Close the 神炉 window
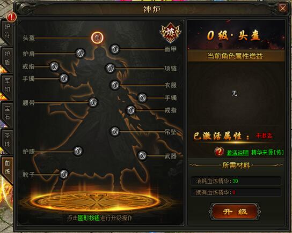This screenshot has width=292, height=233. [283, 8]
